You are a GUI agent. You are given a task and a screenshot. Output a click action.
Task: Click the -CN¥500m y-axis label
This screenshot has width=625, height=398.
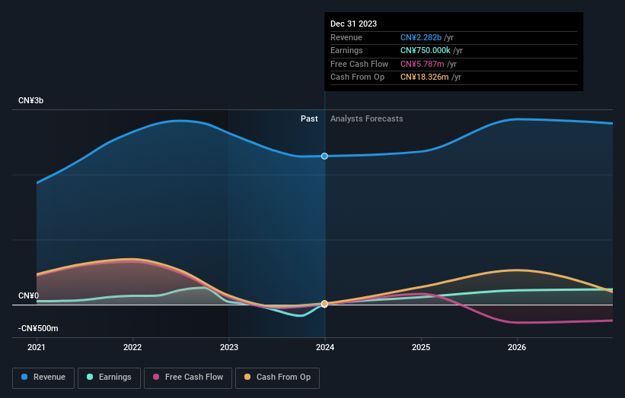coord(38,328)
